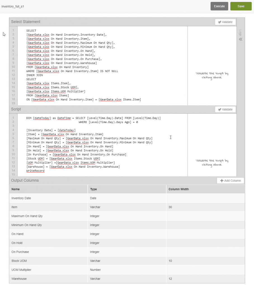Validate the Select Statement
This screenshot has height=287, width=254.
tap(225, 22)
